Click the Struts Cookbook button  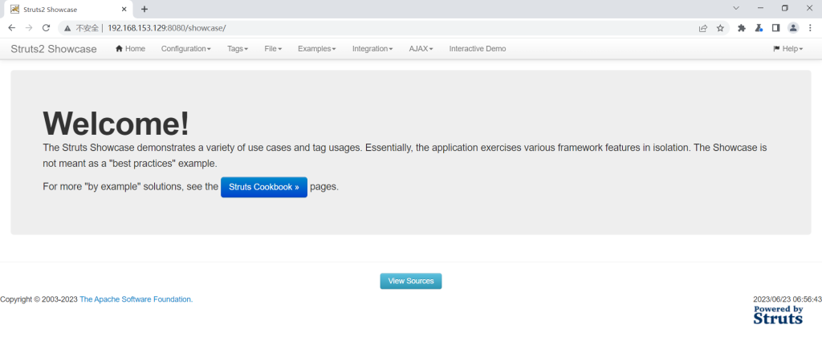coord(264,187)
